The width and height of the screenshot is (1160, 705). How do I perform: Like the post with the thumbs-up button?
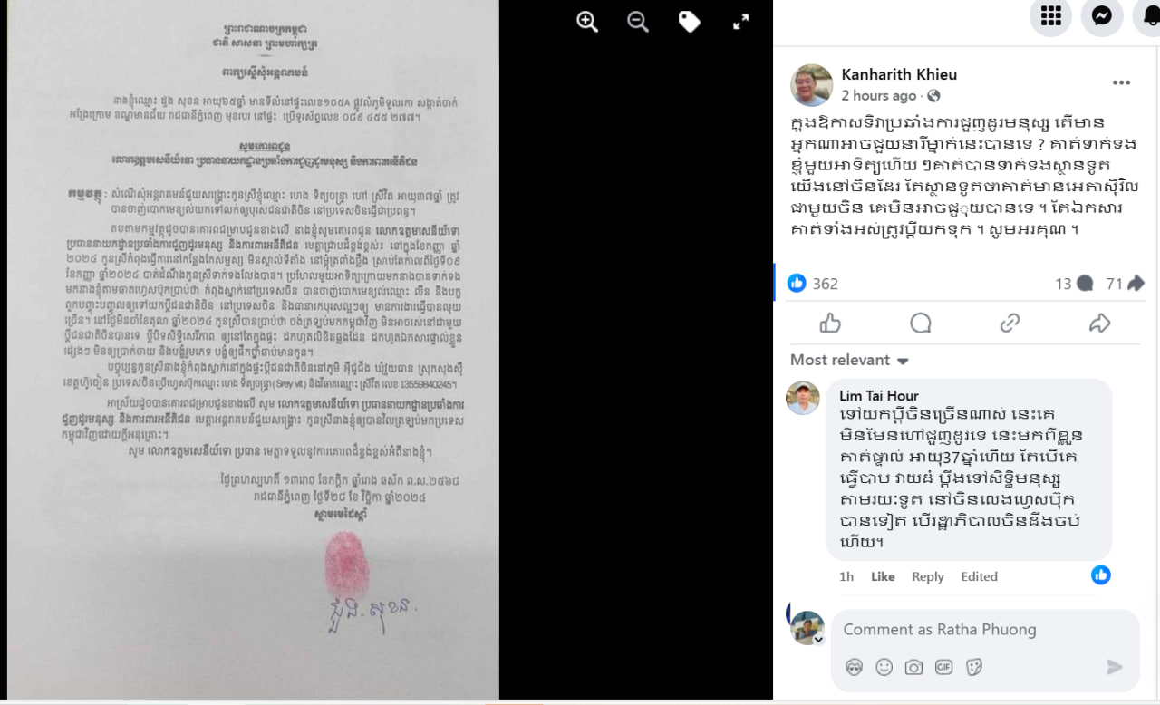(830, 324)
